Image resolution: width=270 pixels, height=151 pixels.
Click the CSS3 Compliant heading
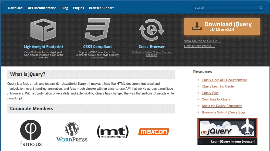pyautogui.click(x=97, y=47)
